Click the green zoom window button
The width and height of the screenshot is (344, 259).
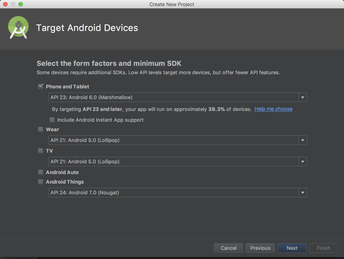coord(20,4)
